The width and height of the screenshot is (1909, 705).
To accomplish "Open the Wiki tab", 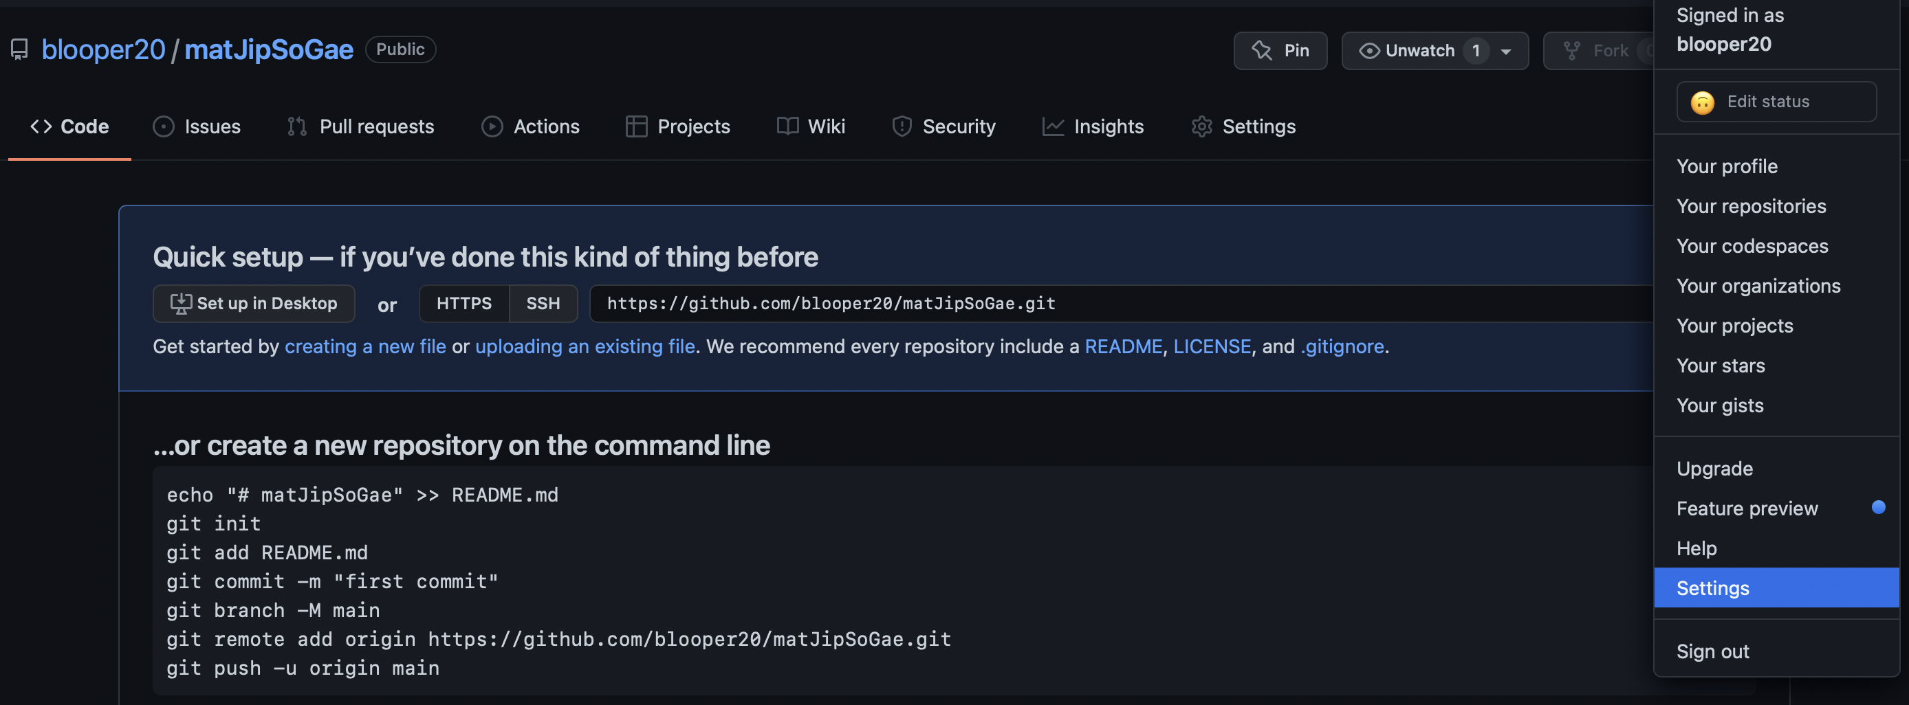I will (x=811, y=126).
